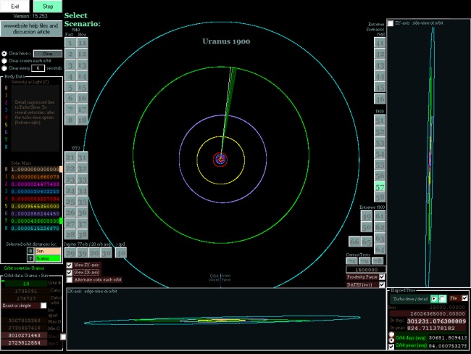Select the Clear every seconds radio option

pyautogui.click(x=4, y=67)
